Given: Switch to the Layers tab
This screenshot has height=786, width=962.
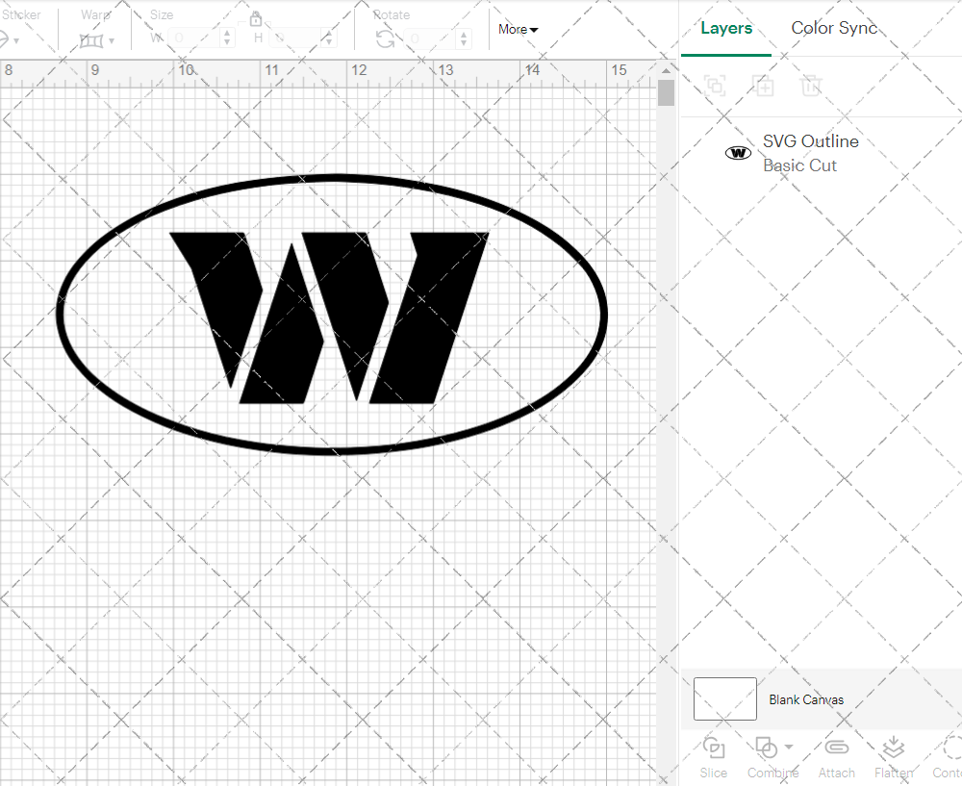Looking at the screenshot, I should click(726, 28).
